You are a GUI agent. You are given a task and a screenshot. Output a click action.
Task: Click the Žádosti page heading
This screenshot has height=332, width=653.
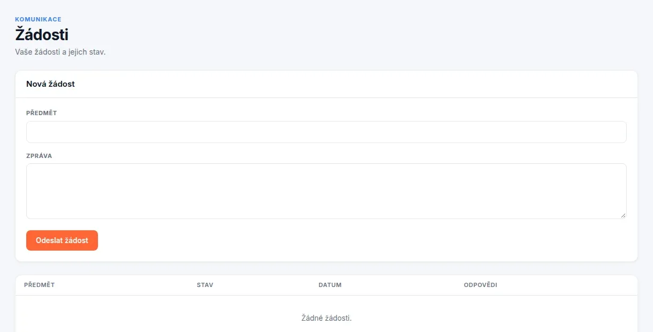[x=42, y=35]
